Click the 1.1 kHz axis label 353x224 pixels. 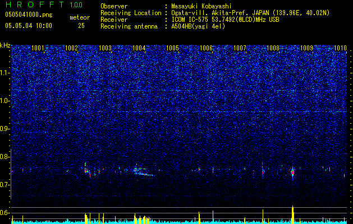(x=5, y=73)
